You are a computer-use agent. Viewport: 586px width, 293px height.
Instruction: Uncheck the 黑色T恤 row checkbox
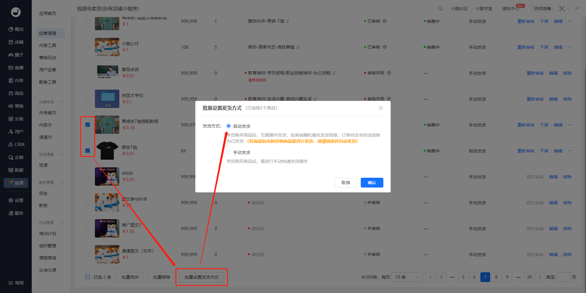(x=88, y=151)
